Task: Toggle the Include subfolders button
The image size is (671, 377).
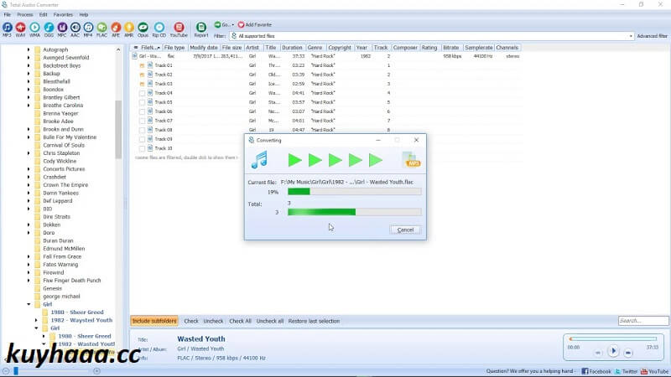Action: point(154,321)
